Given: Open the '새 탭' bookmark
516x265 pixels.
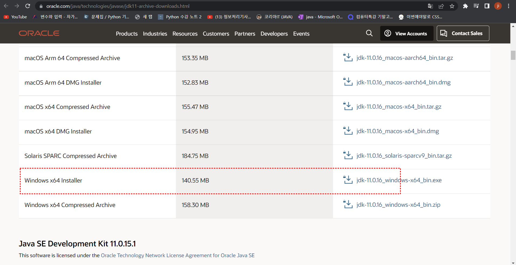Looking at the screenshot, I should [x=144, y=17].
